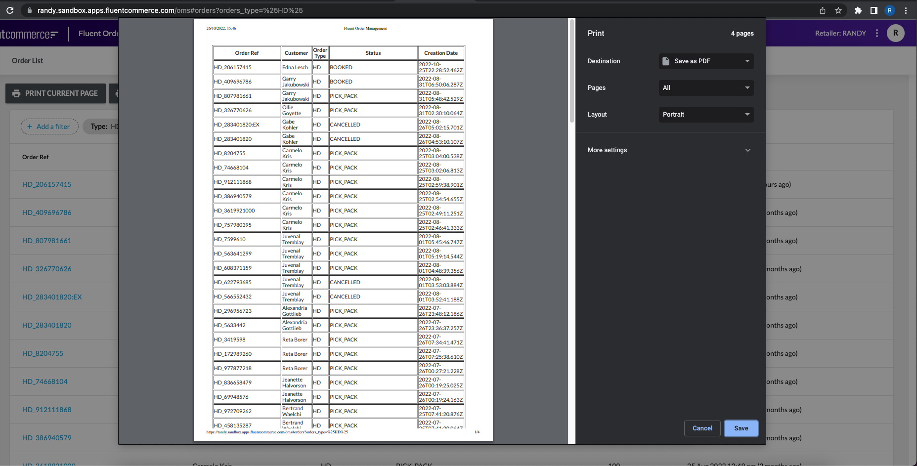Click the browser reload icon
Viewport: 917px width, 466px height.
(10, 10)
